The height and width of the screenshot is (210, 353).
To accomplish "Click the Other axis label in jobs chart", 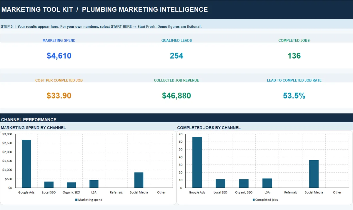I will click(x=337, y=192).
